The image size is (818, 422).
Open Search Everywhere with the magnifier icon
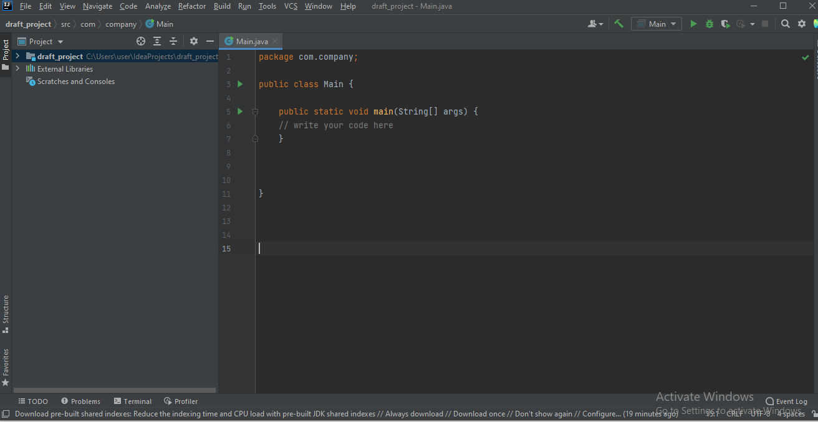coord(784,23)
